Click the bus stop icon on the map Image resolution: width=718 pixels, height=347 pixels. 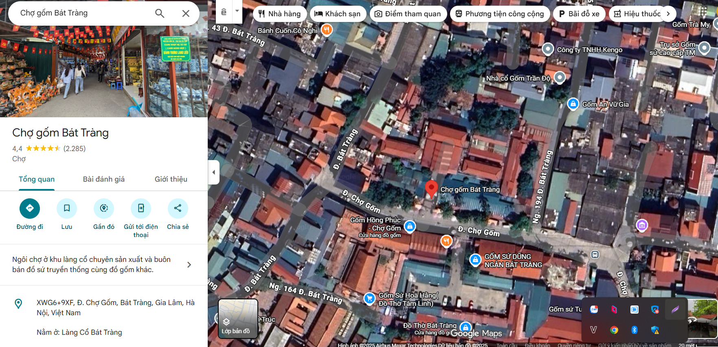(x=595, y=255)
